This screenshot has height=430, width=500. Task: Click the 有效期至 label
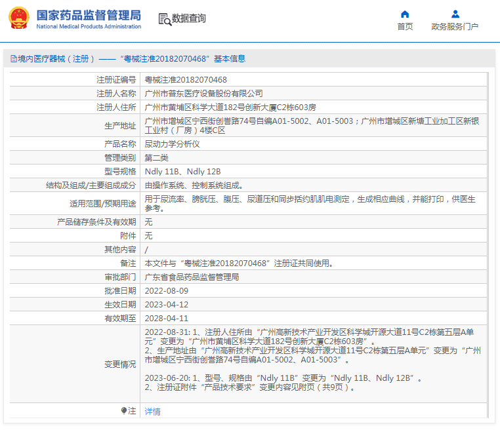120,318
